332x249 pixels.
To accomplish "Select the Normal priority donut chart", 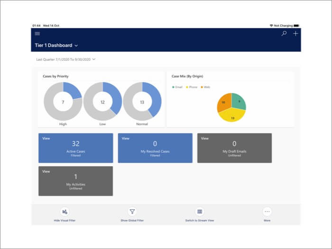I will tap(142, 101).
